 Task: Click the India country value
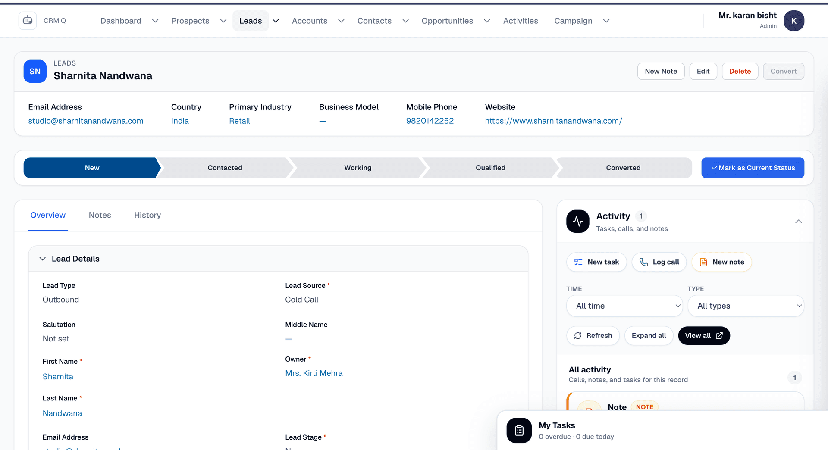(x=180, y=121)
